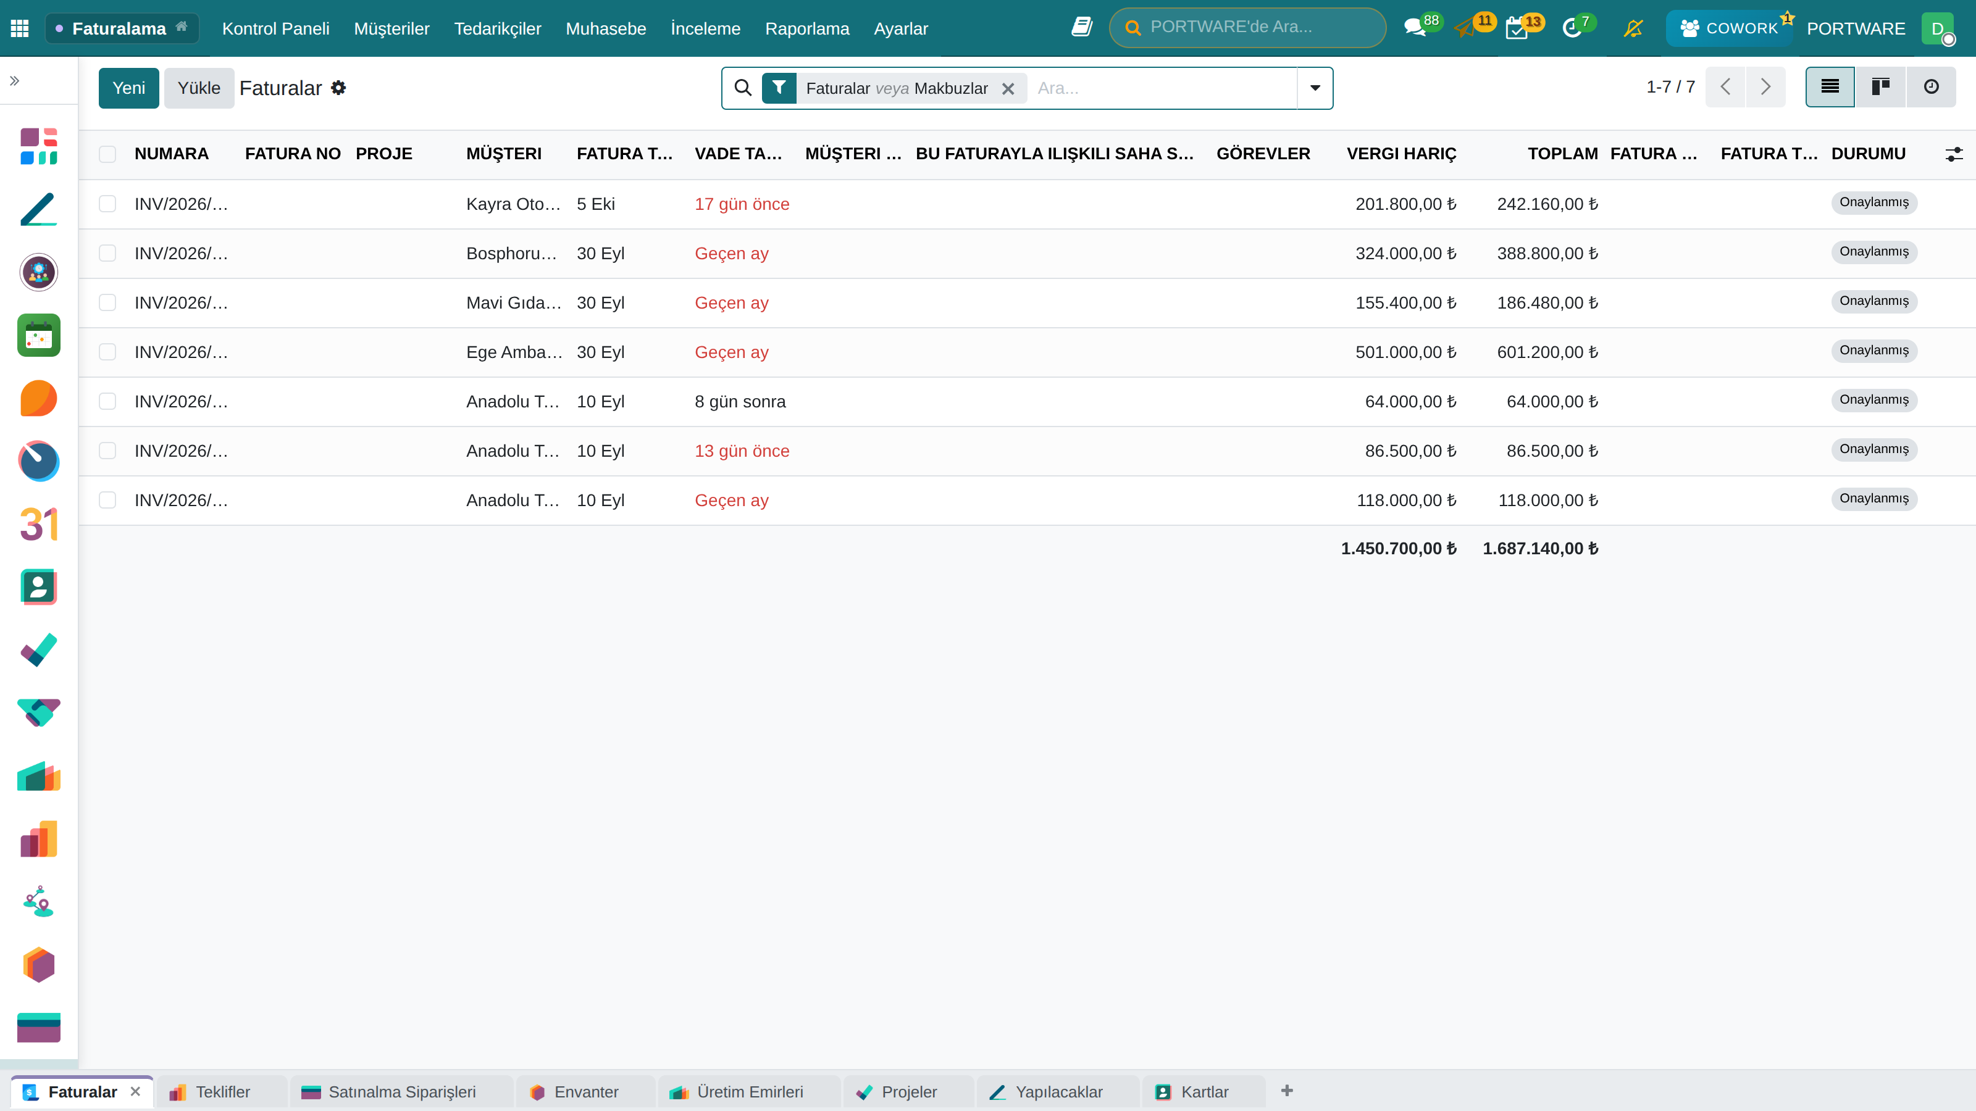Screen dimensions: 1976x1111
Task: Switch to kanban view icon
Action: tap(1880, 86)
